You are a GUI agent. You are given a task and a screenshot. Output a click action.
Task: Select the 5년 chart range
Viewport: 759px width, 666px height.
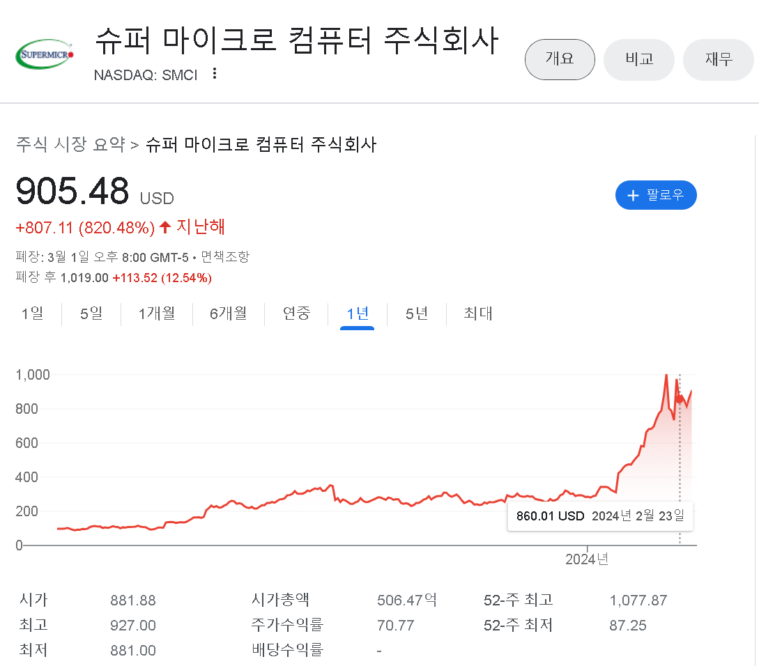[x=417, y=313]
